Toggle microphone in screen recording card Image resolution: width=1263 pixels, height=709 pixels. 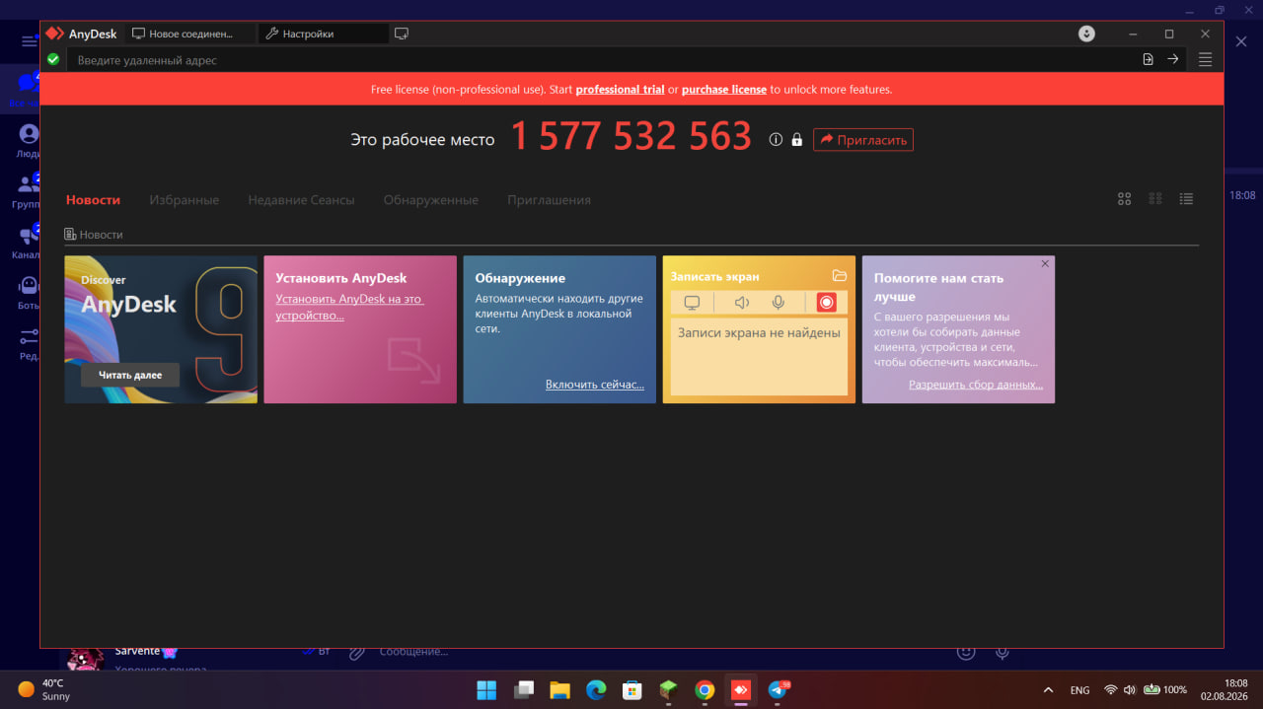pos(779,303)
